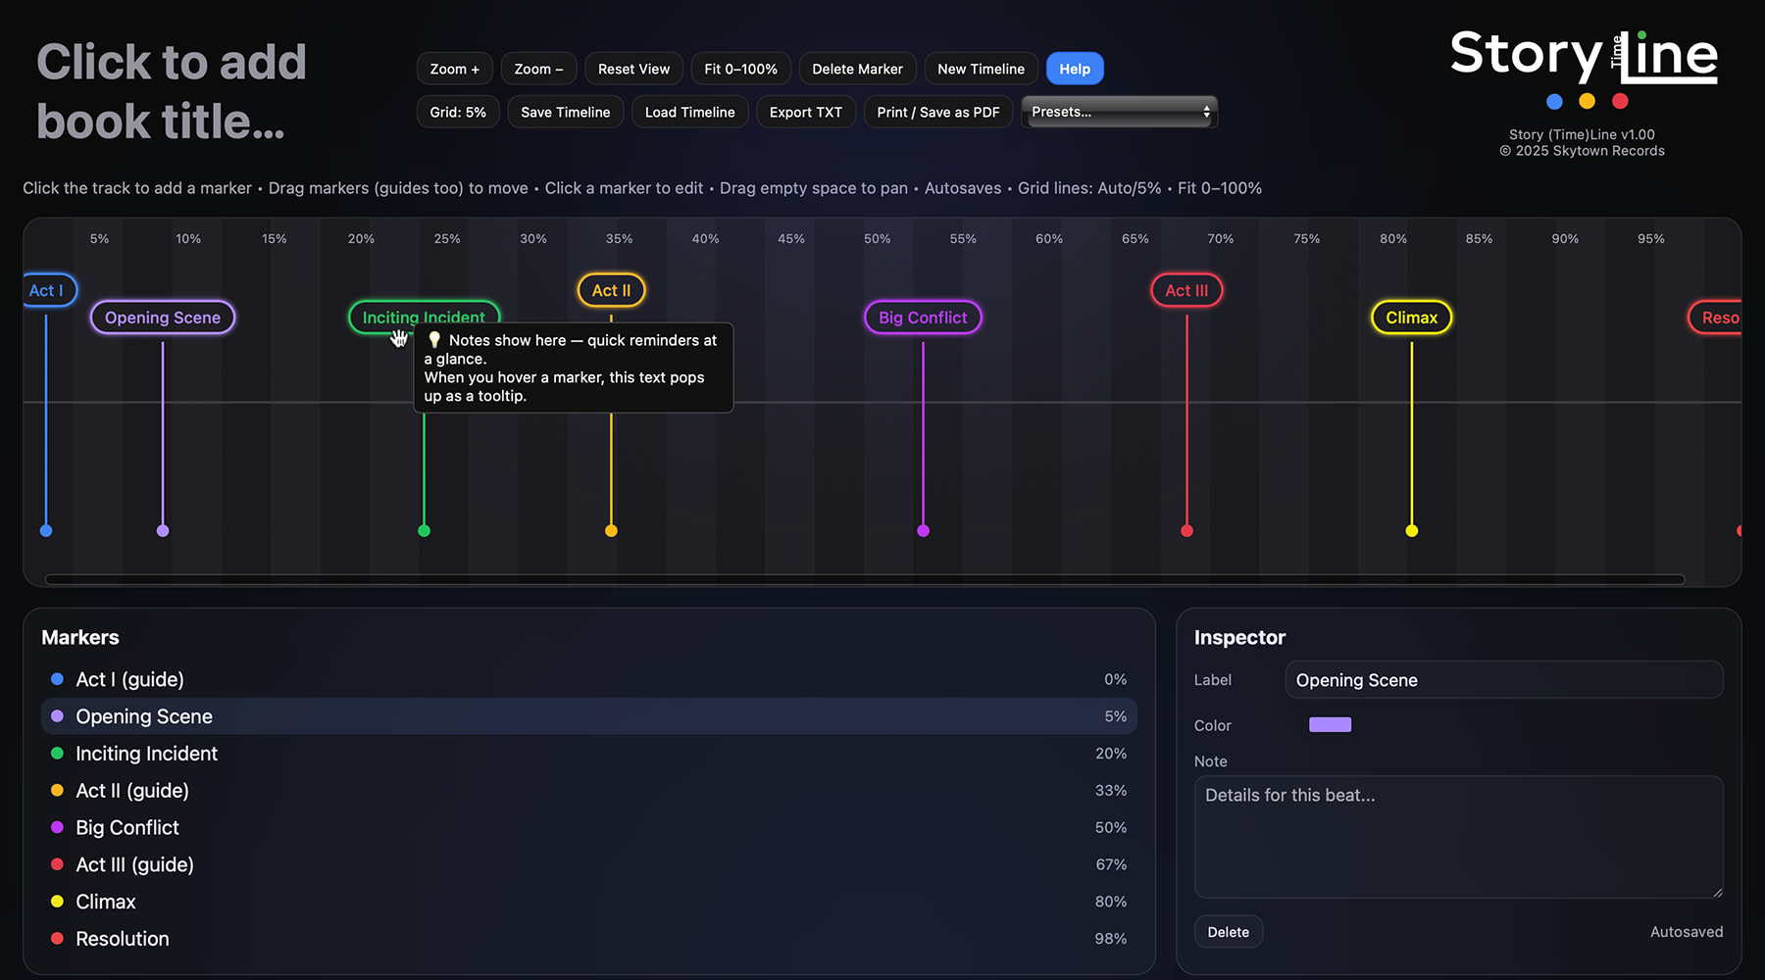Click the green dot beside Inciting Incident in list
1765x980 pixels.
(57, 754)
